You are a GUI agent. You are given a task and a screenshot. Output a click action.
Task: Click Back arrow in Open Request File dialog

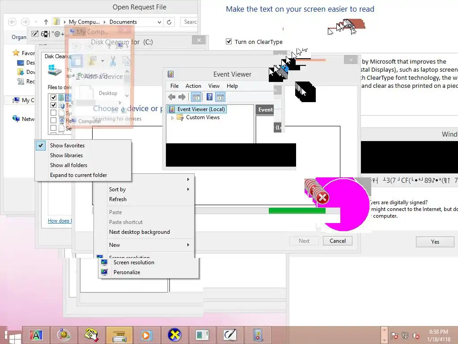12,22
